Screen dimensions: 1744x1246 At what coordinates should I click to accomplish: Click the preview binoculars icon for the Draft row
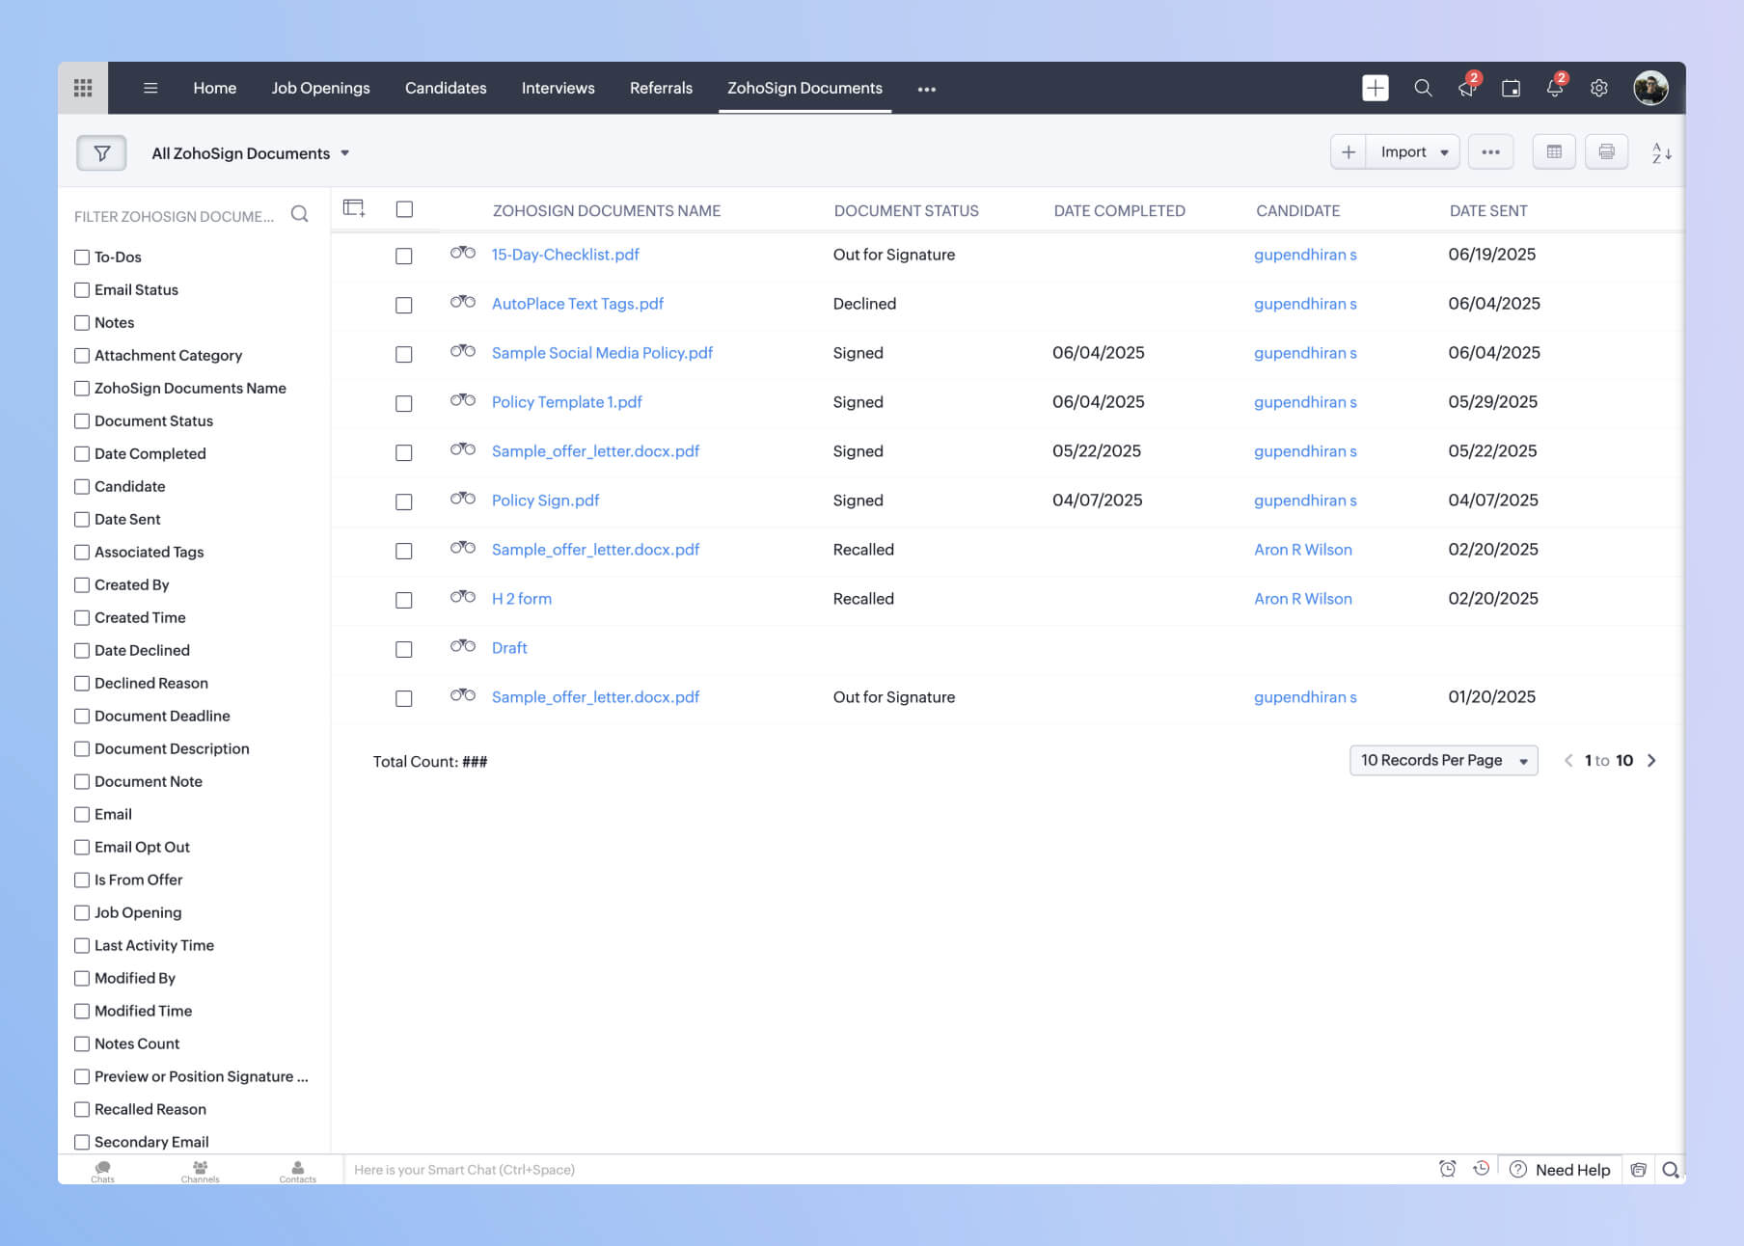click(x=463, y=646)
